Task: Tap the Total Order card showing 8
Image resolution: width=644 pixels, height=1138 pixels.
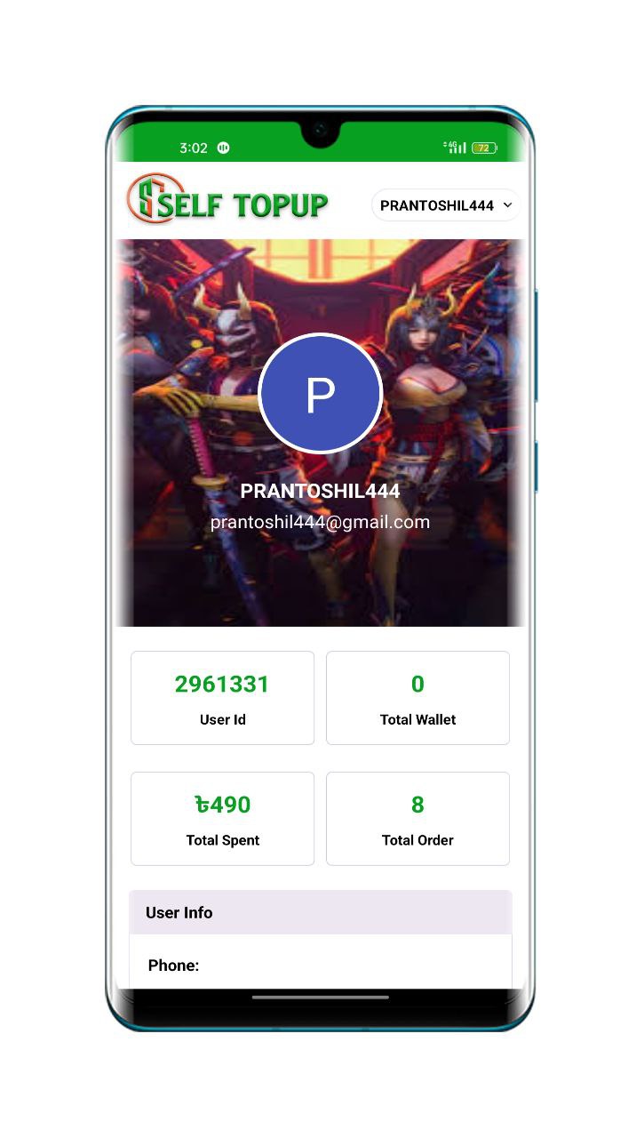Action: click(x=417, y=819)
